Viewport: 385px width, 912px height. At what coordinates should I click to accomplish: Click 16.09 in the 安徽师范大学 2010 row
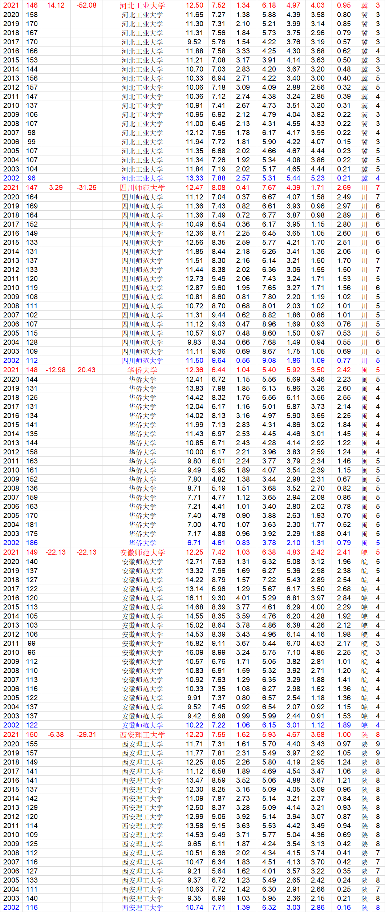[x=195, y=653]
